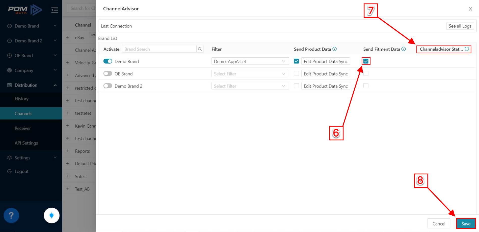This screenshot has height=232, width=479.
Task: Click the Company globe icon
Action: click(10, 70)
